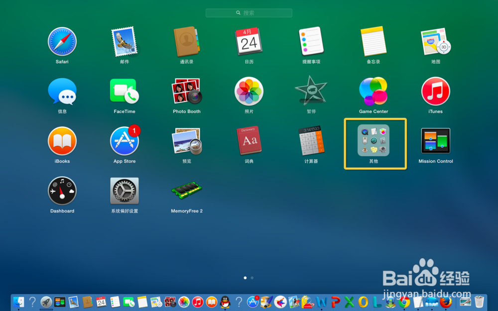Click the 搜索 search field
The image size is (498, 311).
tap(249, 13)
